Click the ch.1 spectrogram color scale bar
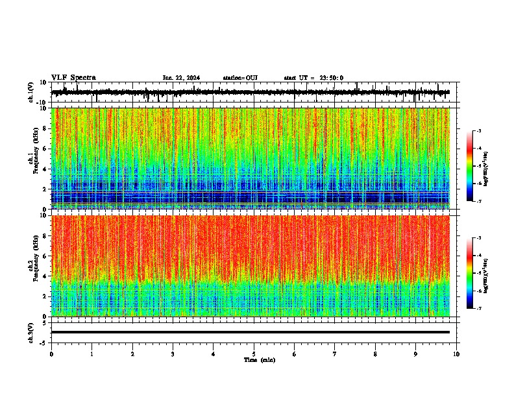This screenshot has width=514, height=397. 469,166
